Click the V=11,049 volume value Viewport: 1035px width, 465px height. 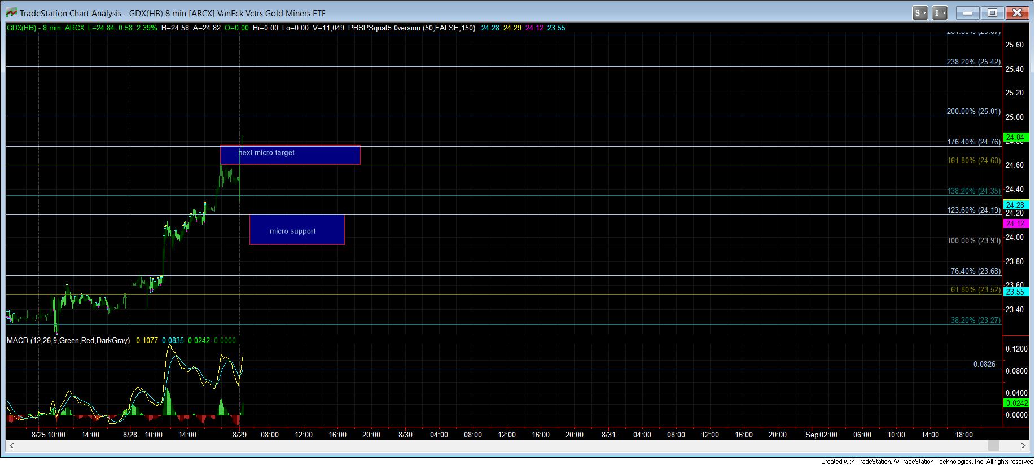(328, 28)
